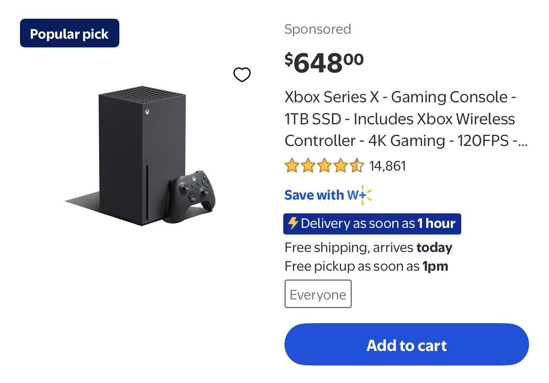549x383 pixels.
Task: Click the Free pickup as soon as 1pm text
Action: (x=366, y=266)
